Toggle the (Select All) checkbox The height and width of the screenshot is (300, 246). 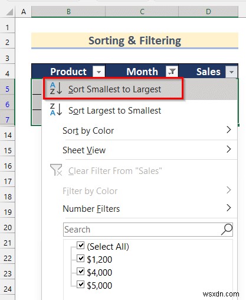coord(81,245)
